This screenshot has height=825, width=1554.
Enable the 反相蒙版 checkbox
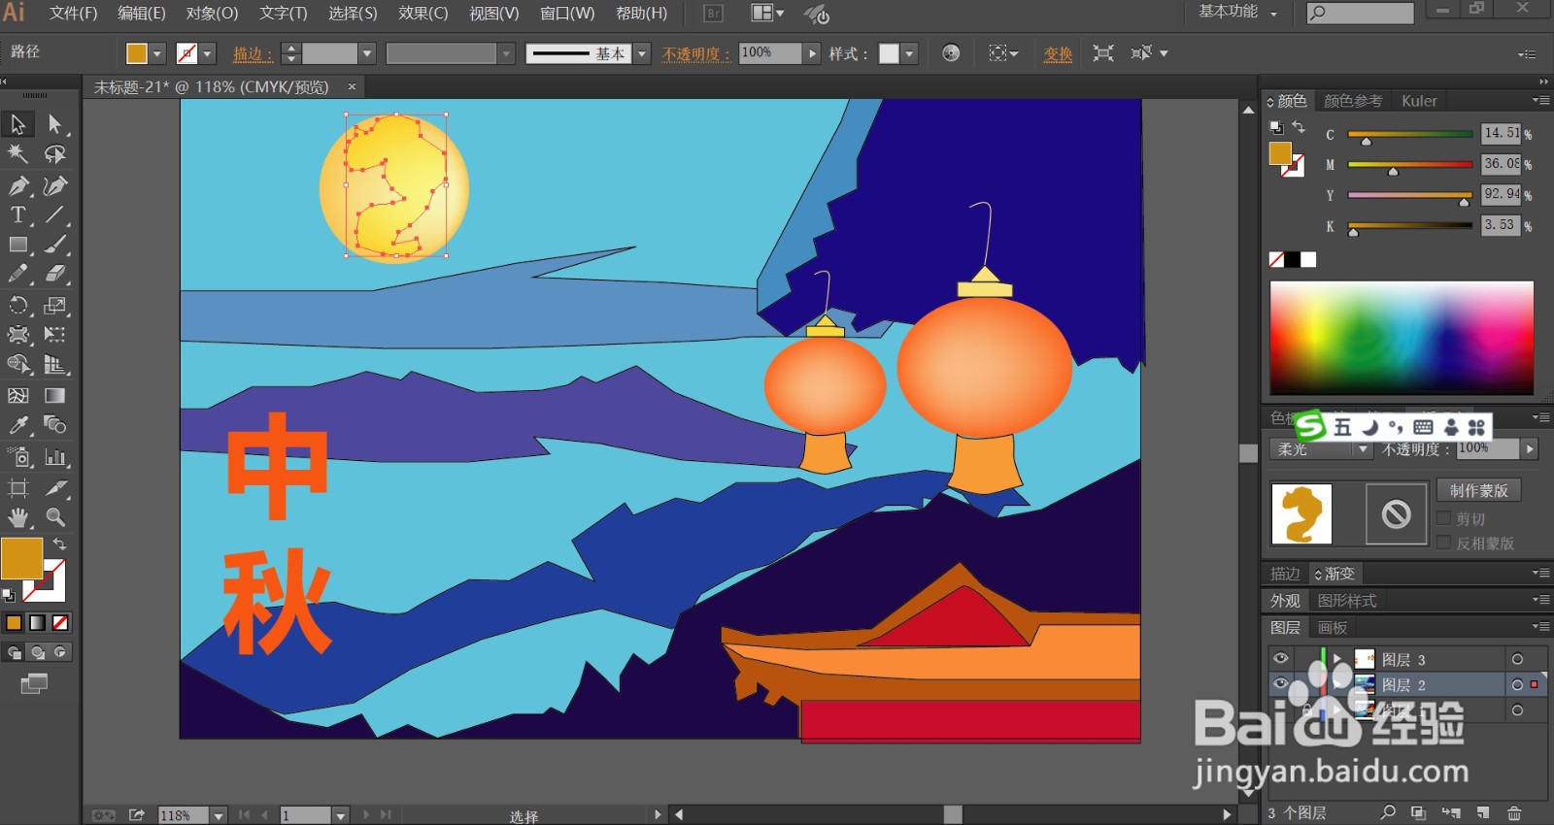coord(1444,543)
